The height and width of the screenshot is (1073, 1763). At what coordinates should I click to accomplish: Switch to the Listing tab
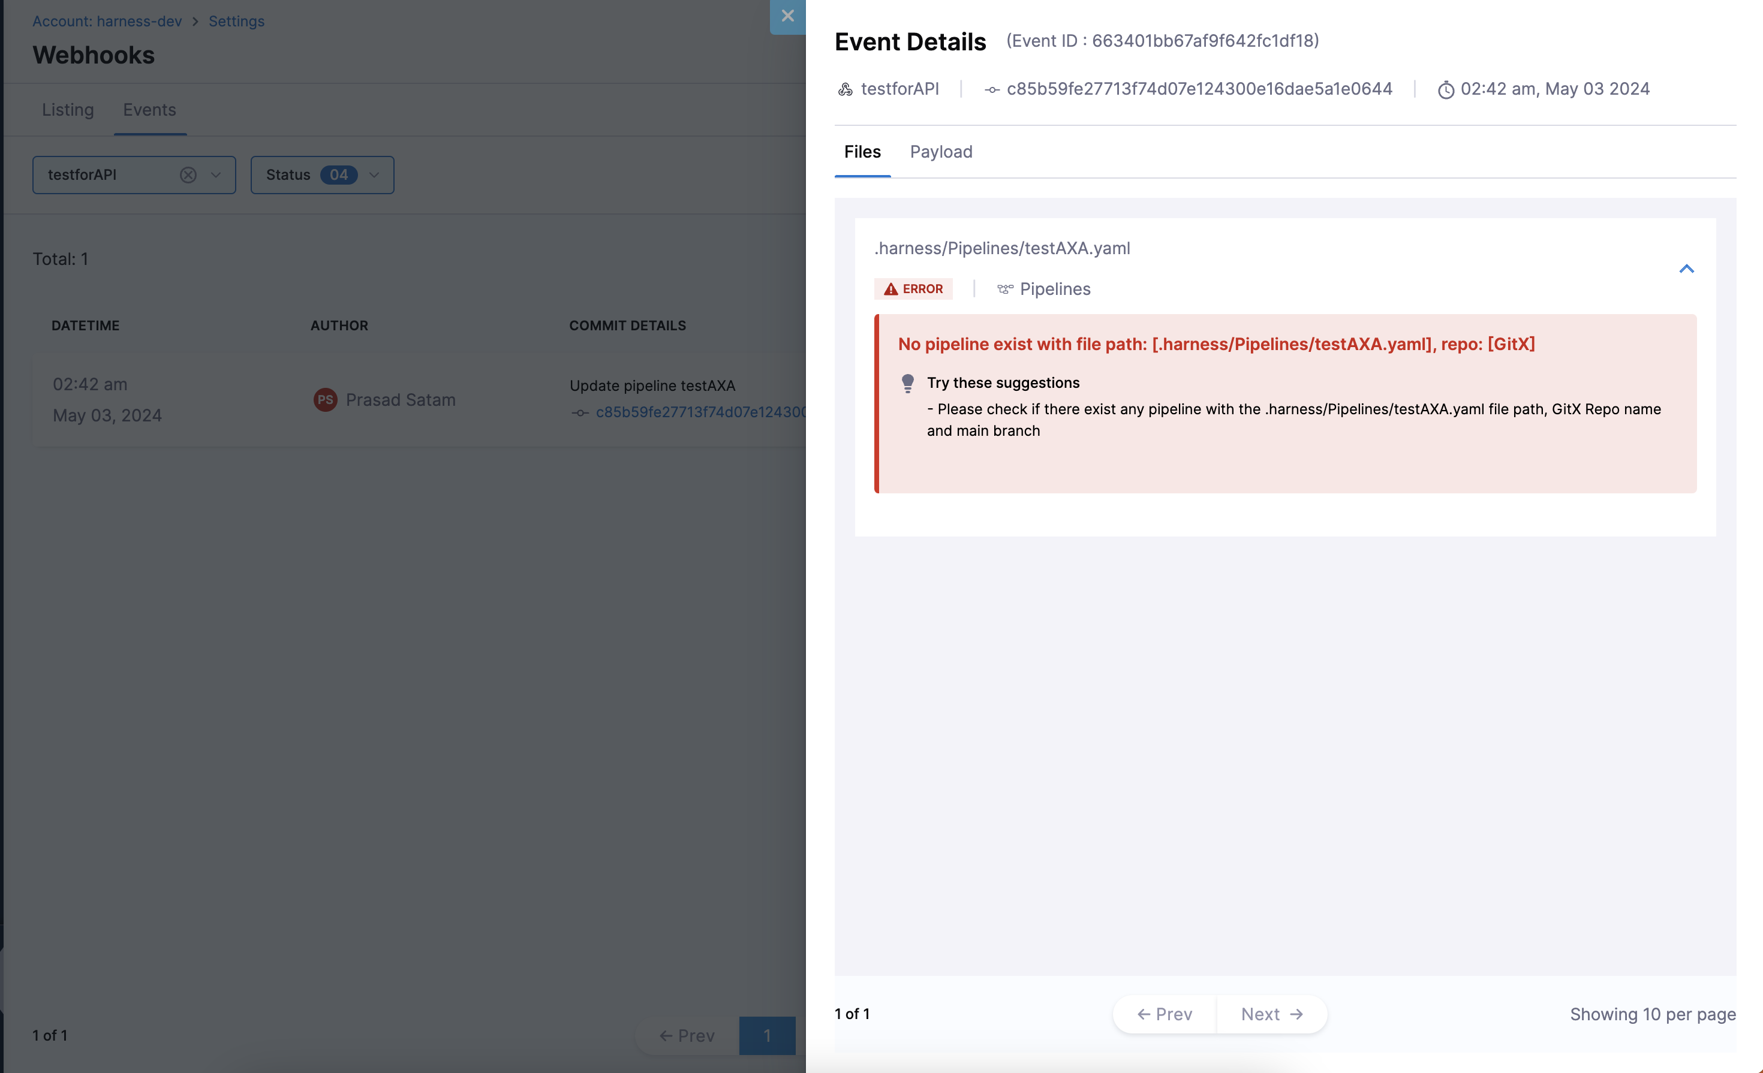pos(68,110)
